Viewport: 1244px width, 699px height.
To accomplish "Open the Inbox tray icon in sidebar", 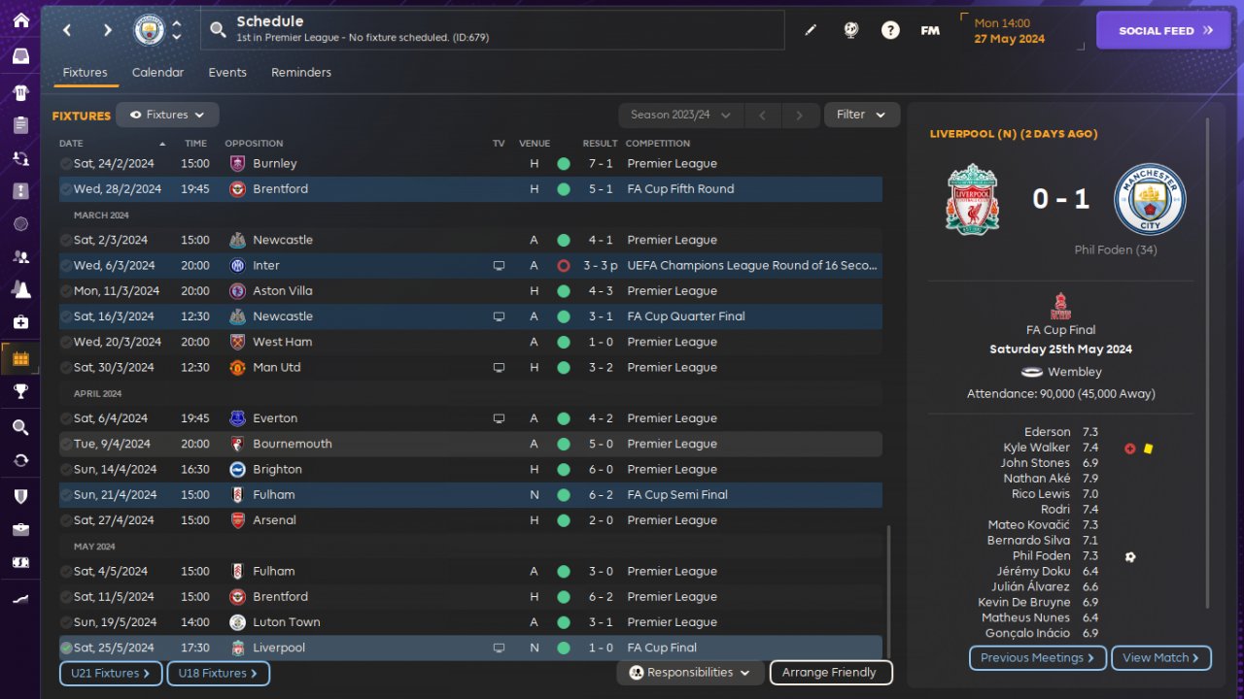I will [x=20, y=56].
